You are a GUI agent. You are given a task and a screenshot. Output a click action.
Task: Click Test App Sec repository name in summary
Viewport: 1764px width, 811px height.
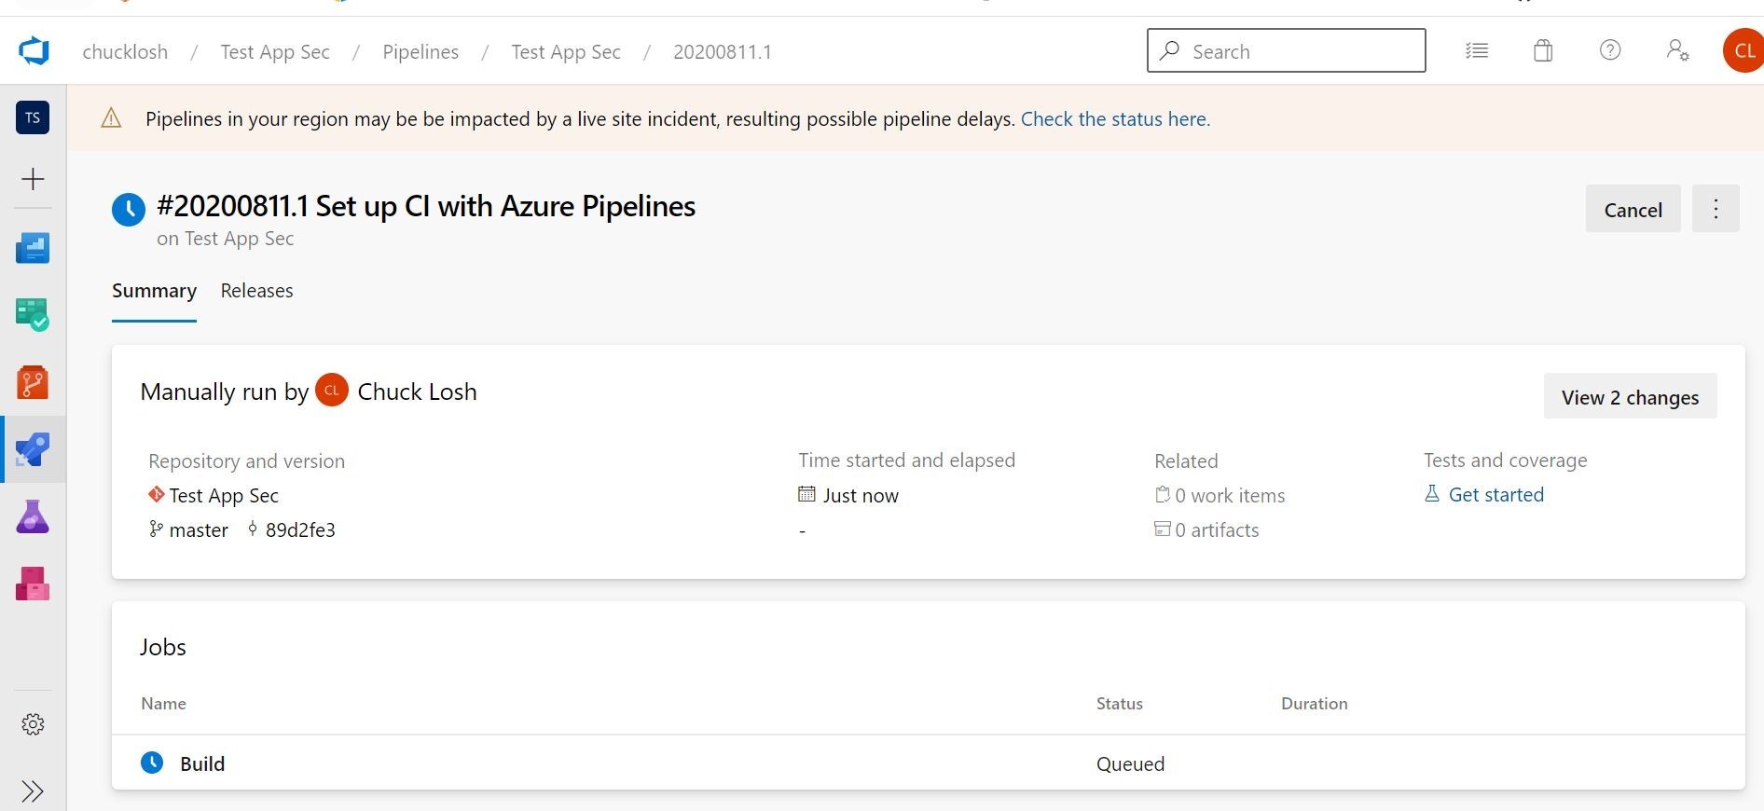pyautogui.click(x=224, y=495)
